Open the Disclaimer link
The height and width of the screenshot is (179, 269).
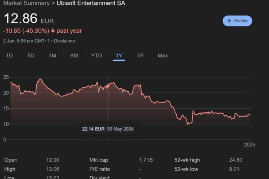pyautogui.click(x=65, y=41)
